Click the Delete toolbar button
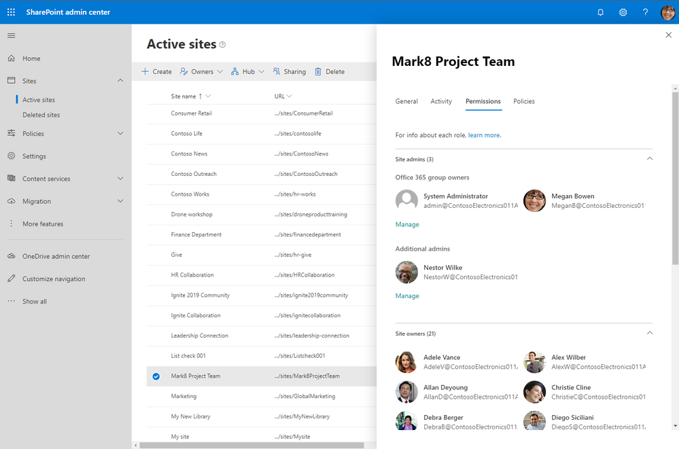Viewport: 679px width, 449px height. [x=330, y=71]
